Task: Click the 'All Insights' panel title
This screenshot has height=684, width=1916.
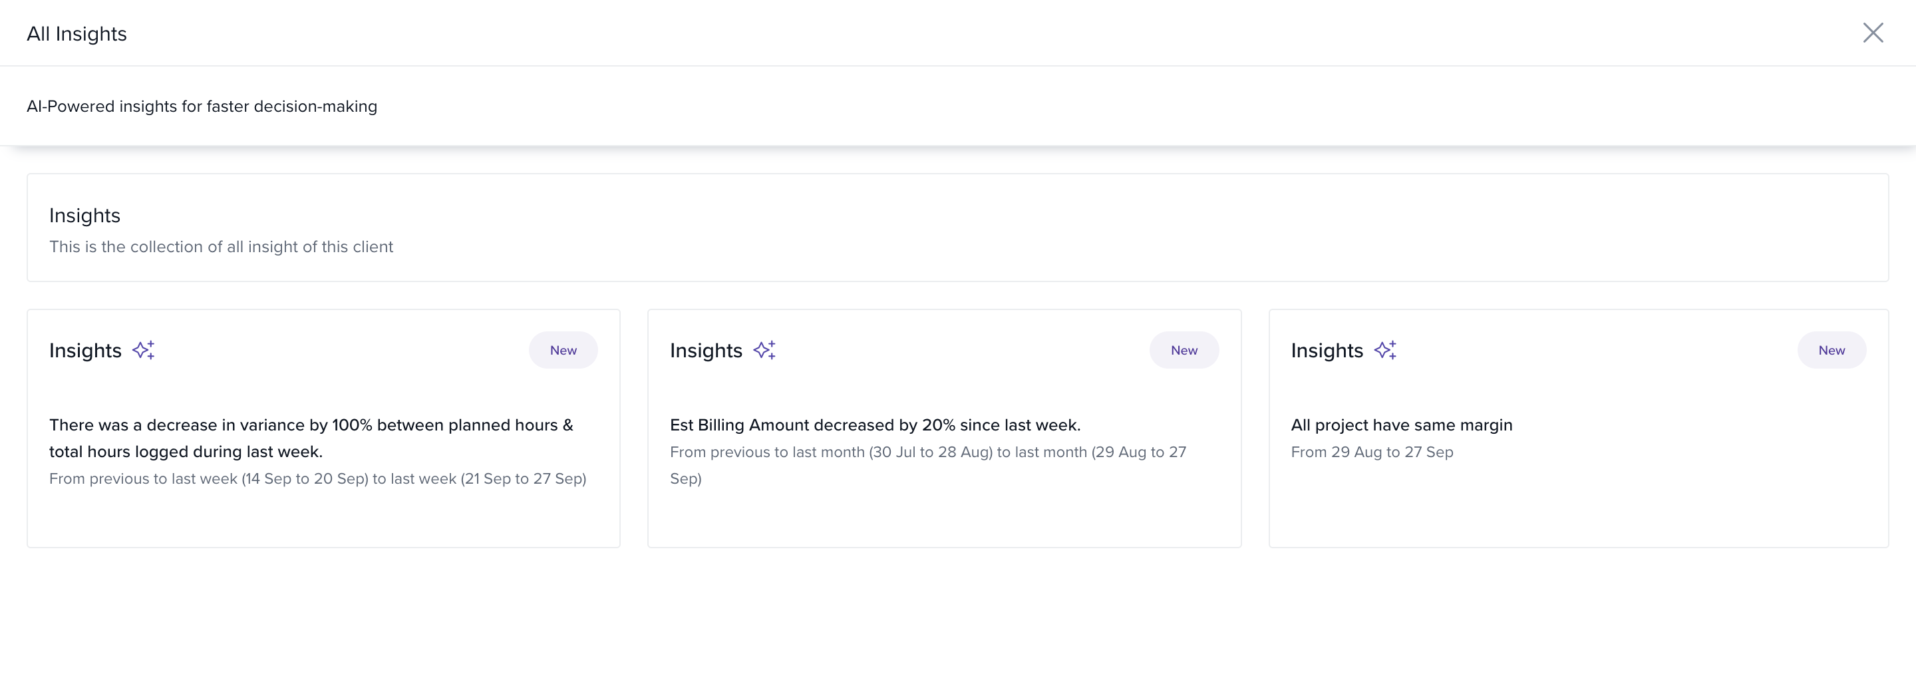Action: coord(77,33)
